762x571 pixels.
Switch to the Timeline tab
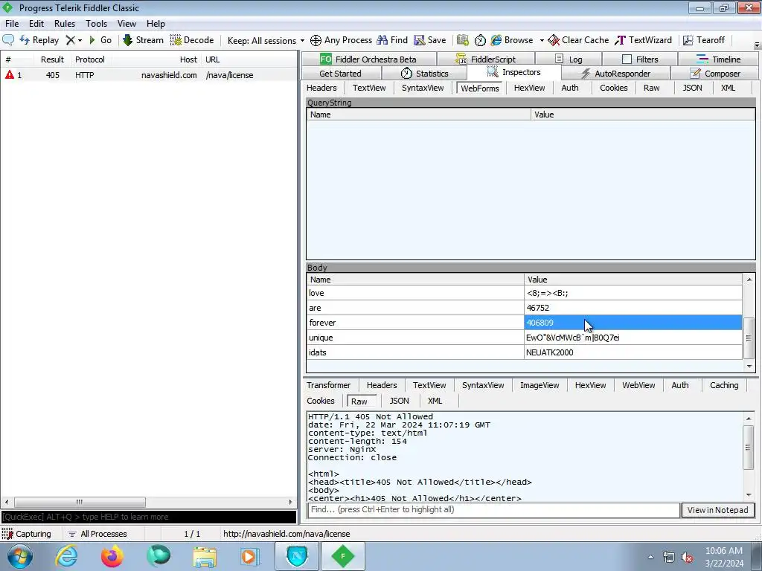pyautogui.click(x=718, y=59)
